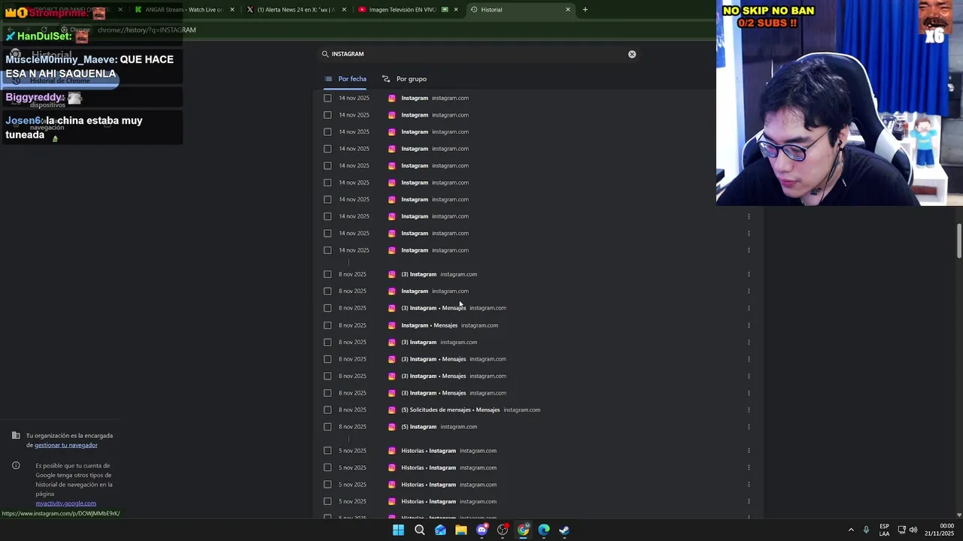Click media indicator on Imagen Televisión tab
This screenshot has height=541, width=963.
click(x=445, y=10)
